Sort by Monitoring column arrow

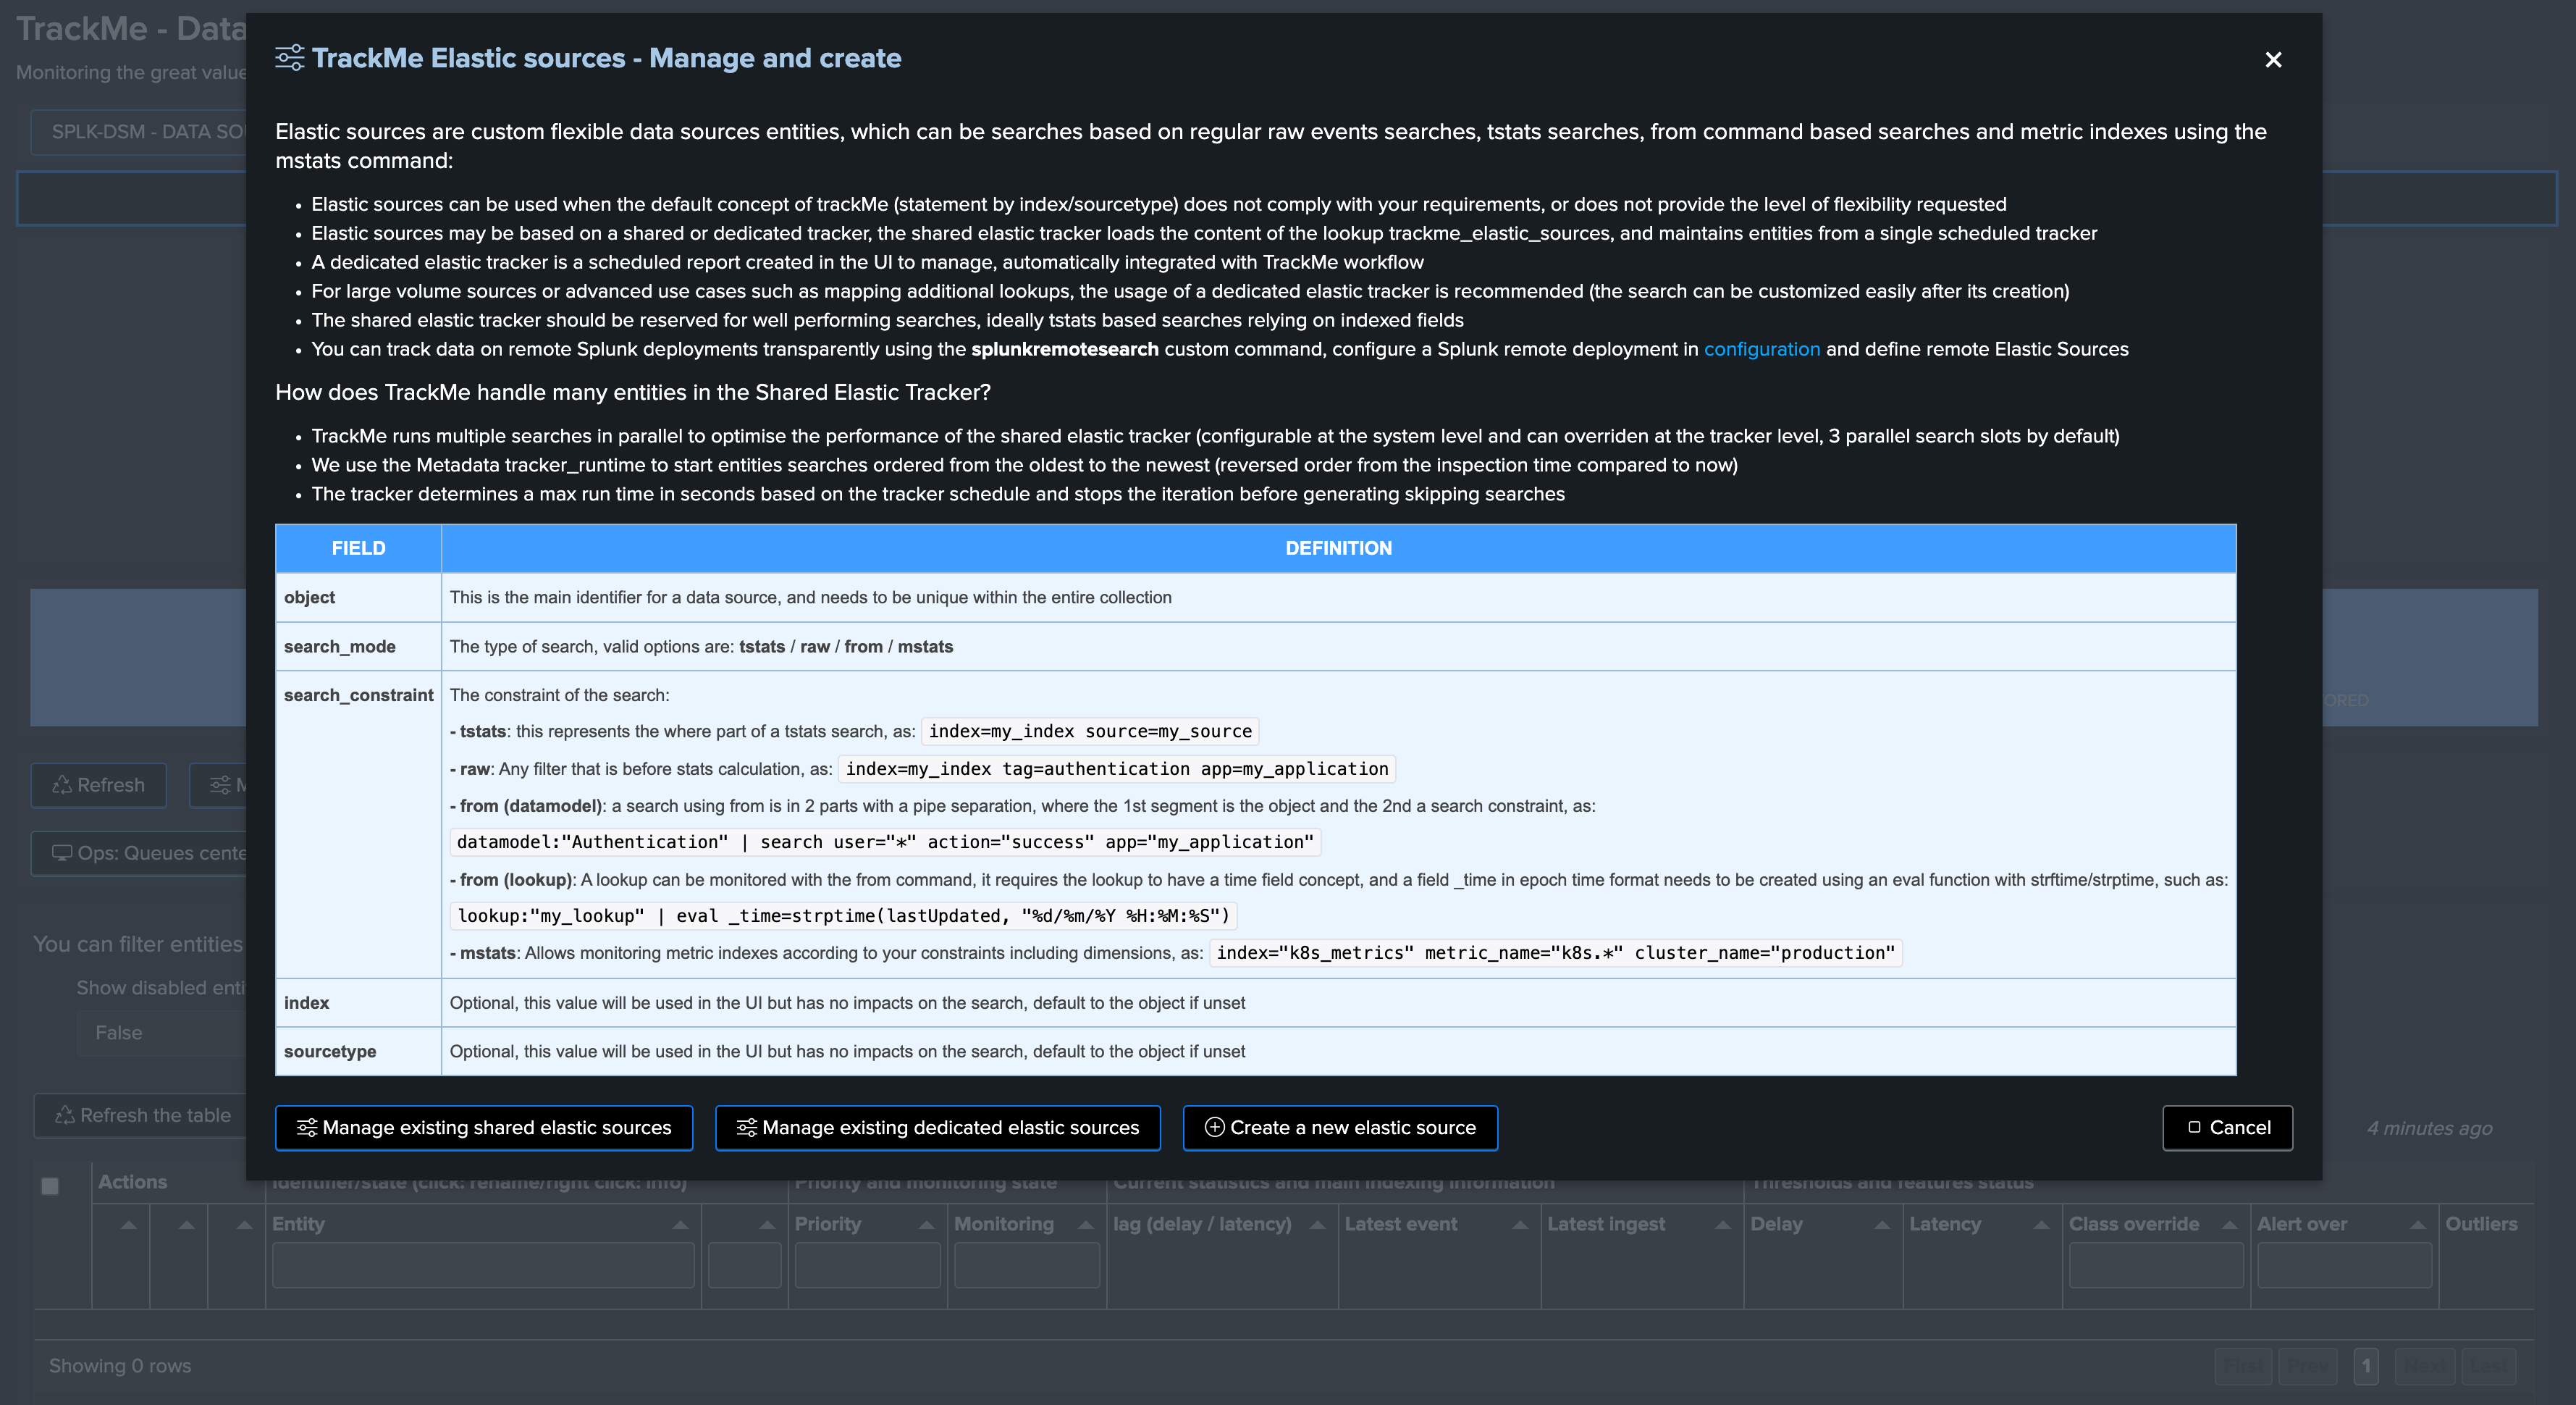click(x=1085, y=1225)
